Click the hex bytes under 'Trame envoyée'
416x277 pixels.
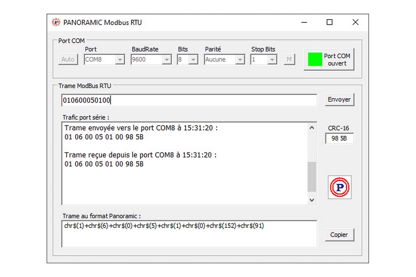pyautogui.click(x=104, y=137)
